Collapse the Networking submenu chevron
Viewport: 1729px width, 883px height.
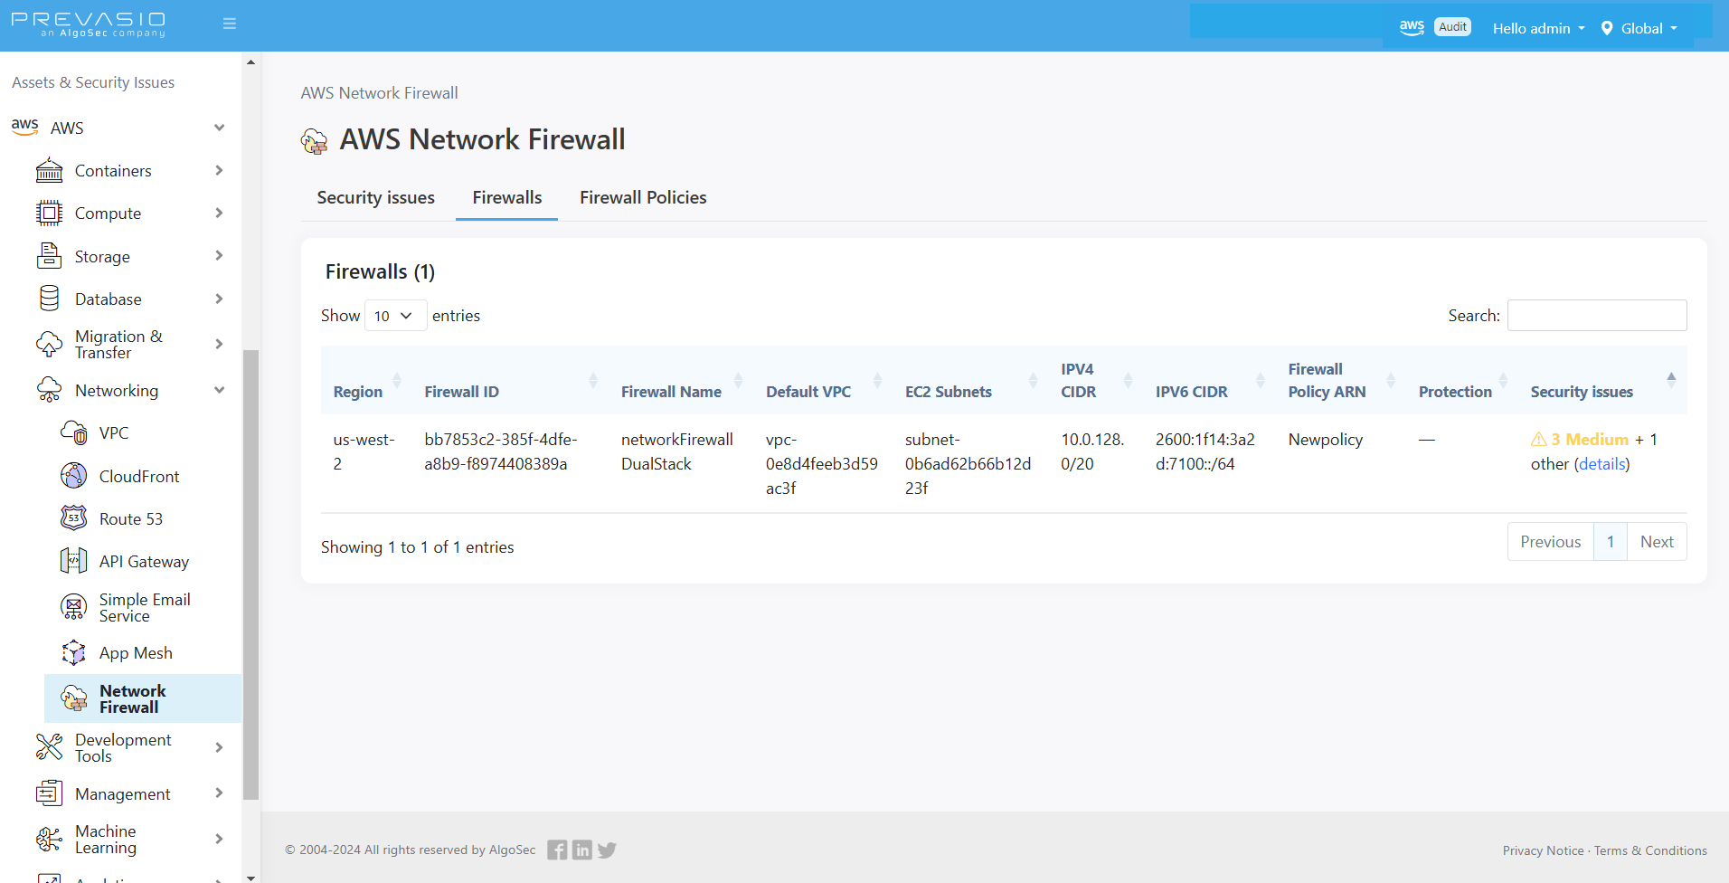[219, 390]
